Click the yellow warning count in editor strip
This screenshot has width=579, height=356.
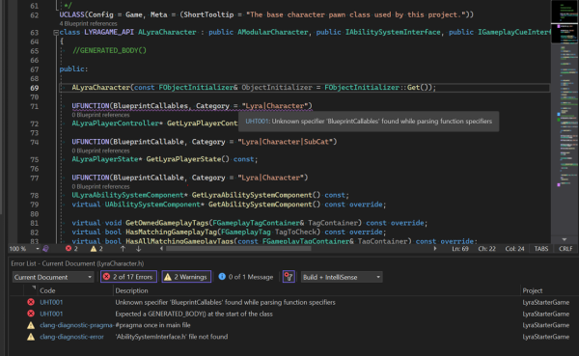(96, 249)
